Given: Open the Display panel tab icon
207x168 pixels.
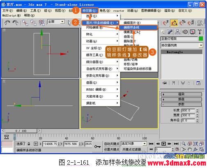Looking at the screenshot, I should (x=192, y=32).
